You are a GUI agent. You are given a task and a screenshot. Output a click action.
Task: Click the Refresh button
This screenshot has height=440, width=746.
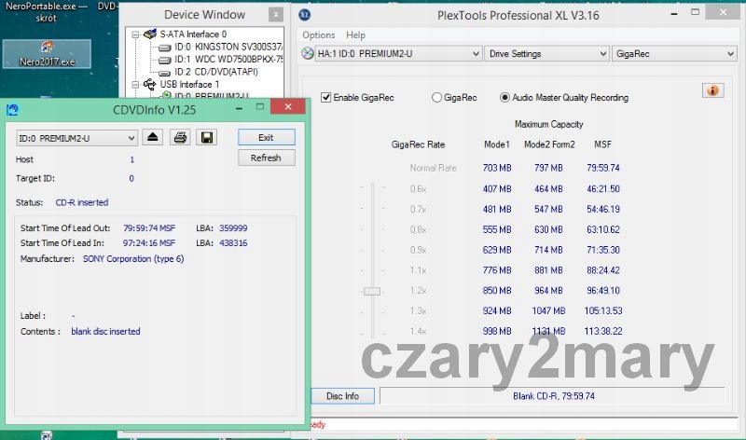pyautogui.click(x=266, y=158)
